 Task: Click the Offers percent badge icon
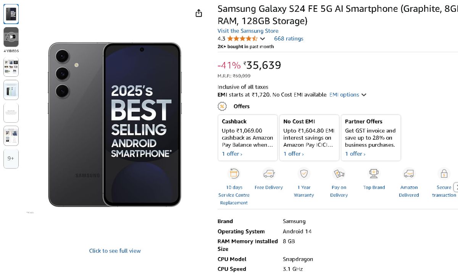pos(222,106)
